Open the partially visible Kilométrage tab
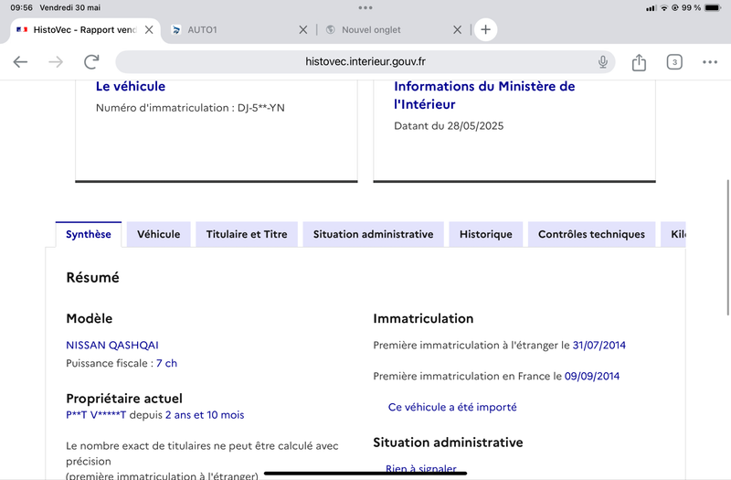 click(673, 234)
